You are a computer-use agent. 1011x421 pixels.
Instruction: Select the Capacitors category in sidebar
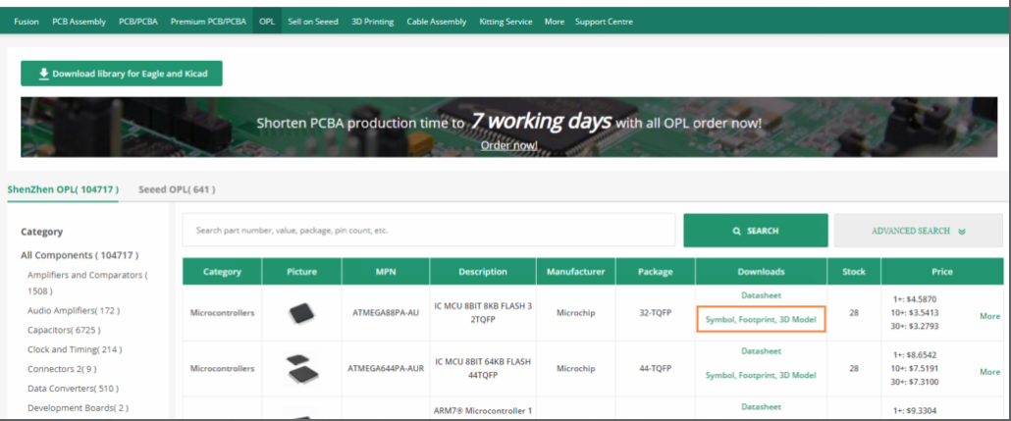(x=64, y=330)
